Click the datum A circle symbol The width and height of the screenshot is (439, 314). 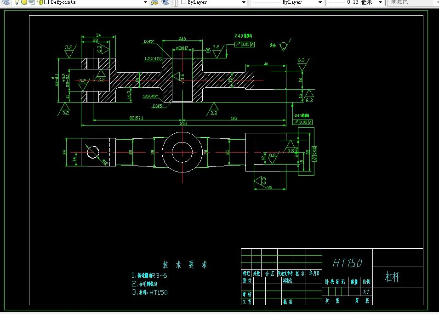(x=208, y=51)
